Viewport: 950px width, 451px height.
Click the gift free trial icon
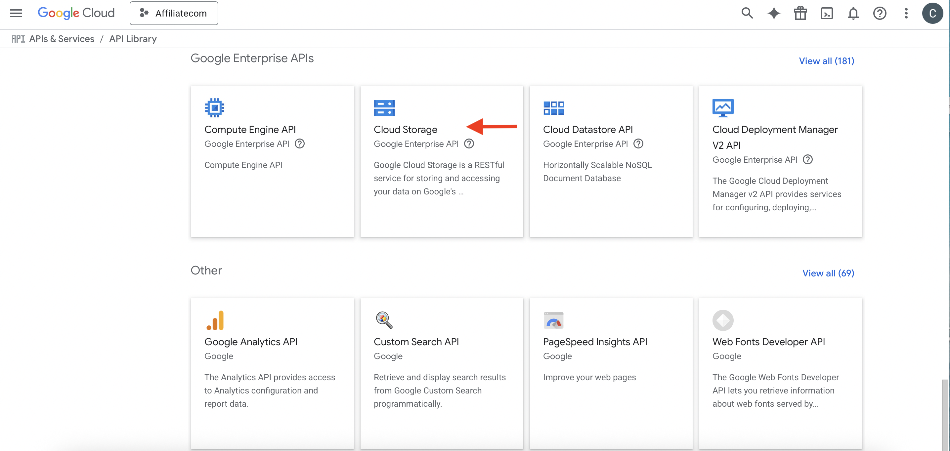coord(800,13)
